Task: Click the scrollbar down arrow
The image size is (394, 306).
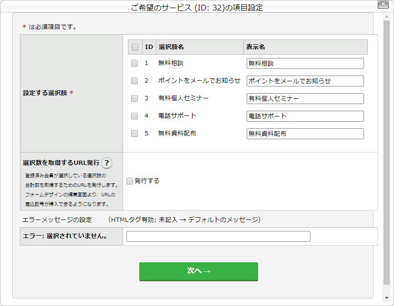Action: pos(386,298)
